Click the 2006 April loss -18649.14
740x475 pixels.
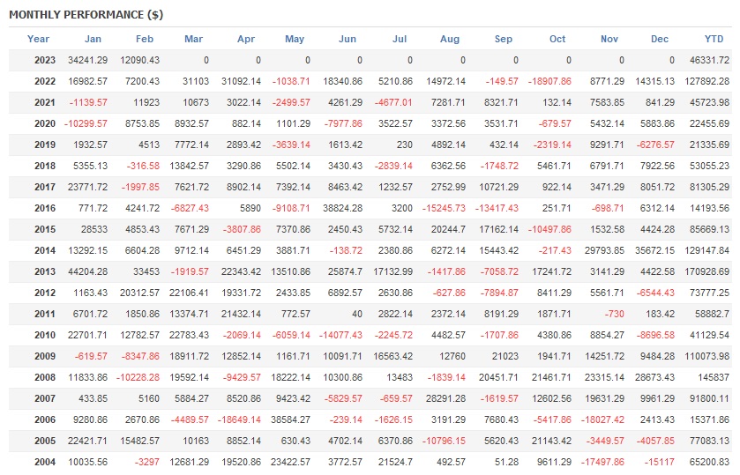238,419
